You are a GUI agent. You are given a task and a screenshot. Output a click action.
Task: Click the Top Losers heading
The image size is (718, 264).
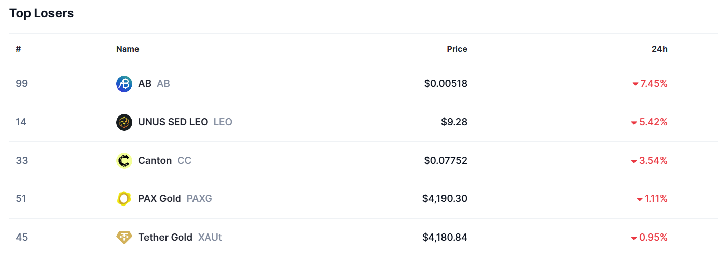point(41,14)
